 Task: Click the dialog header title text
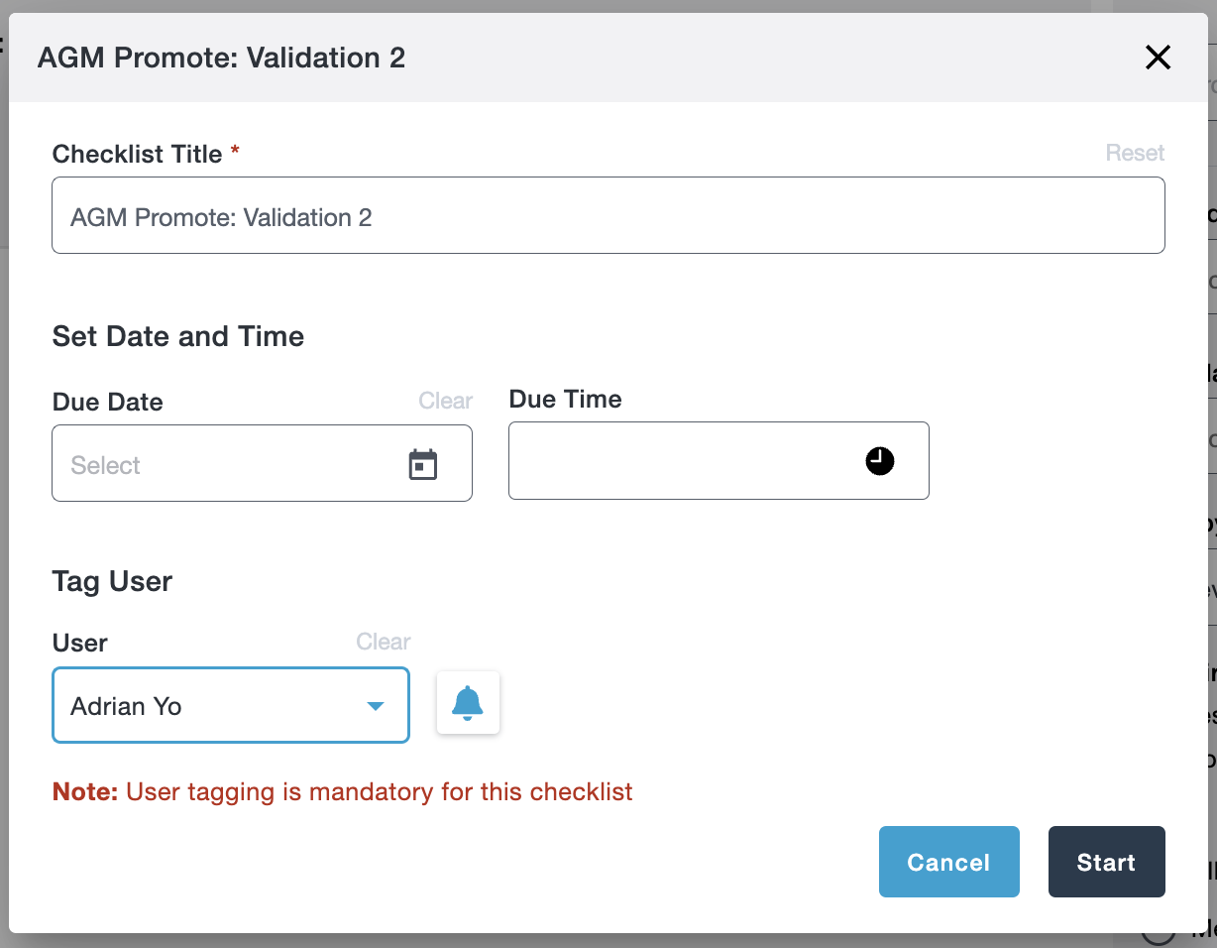click(x=221, y=58)
